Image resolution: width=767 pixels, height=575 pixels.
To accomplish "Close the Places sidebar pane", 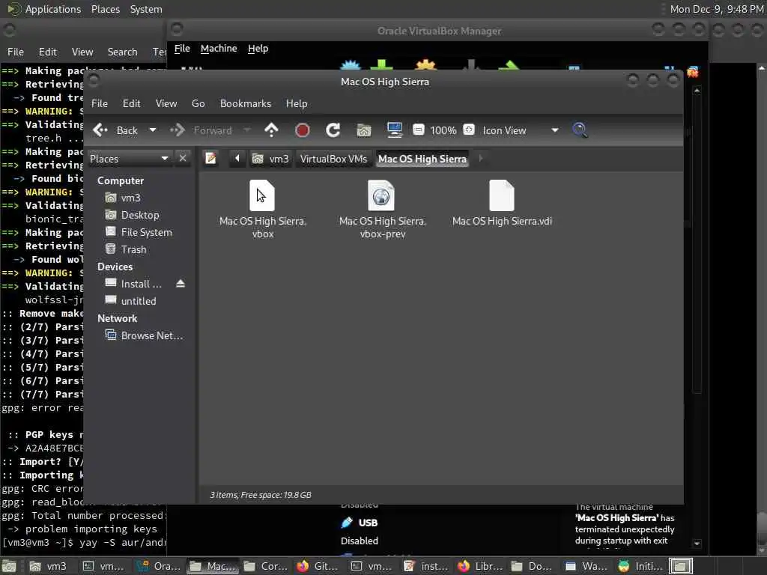I will point(183,159).
